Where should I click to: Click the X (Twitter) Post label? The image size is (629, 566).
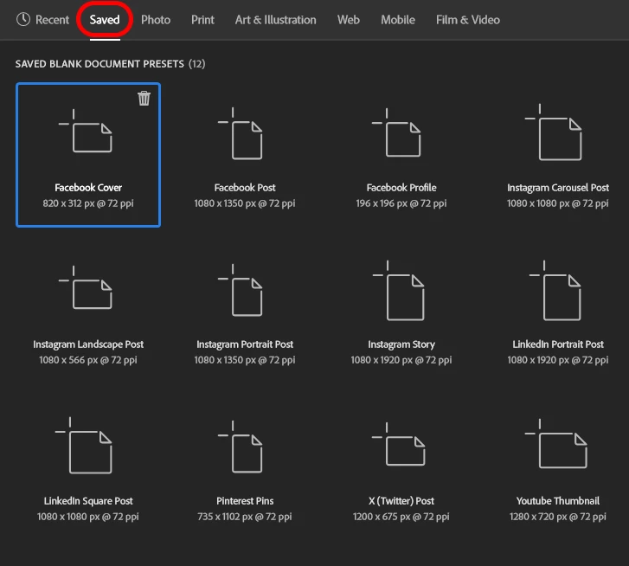pos(401,501)
